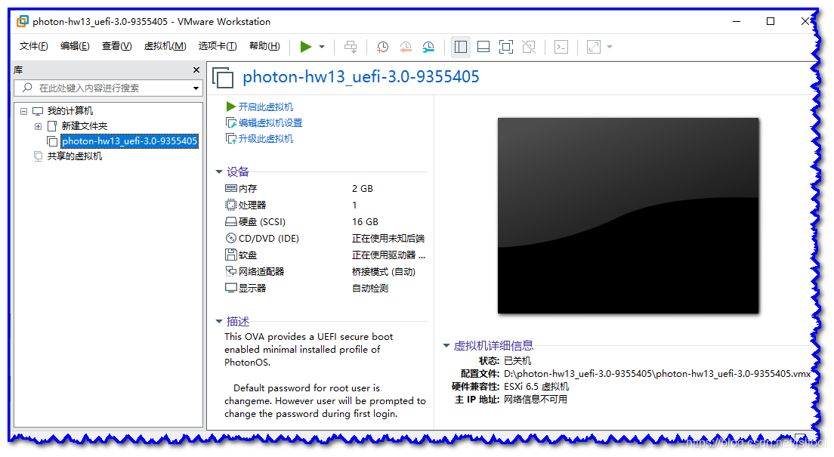
Task: Click the VM description text area
Action: (325, 375)
